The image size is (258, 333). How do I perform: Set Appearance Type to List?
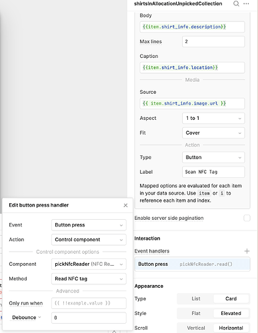point(196,298)
